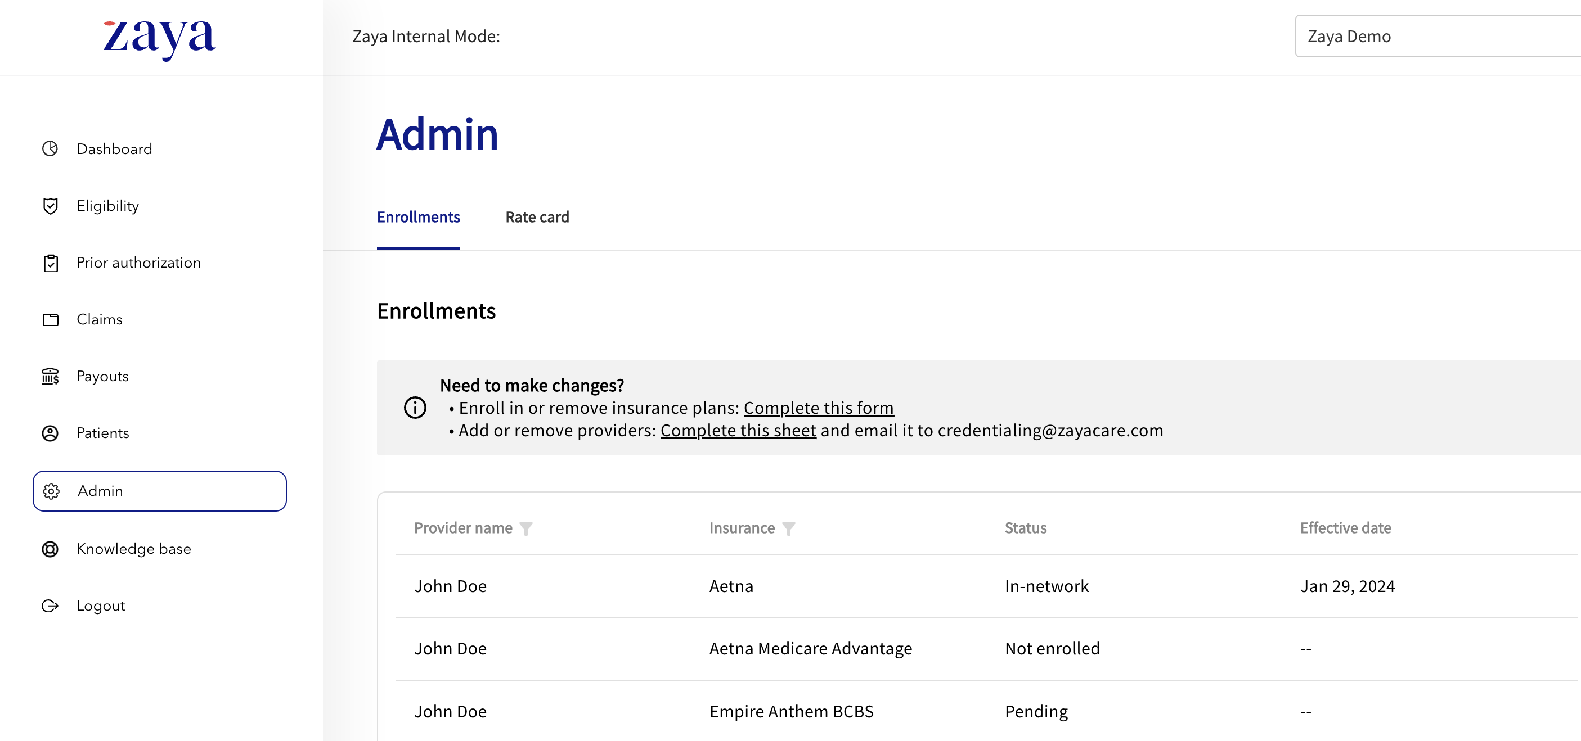Click the Logout arrow icon
1581x741 pixels.
click(x=50, y=606)
